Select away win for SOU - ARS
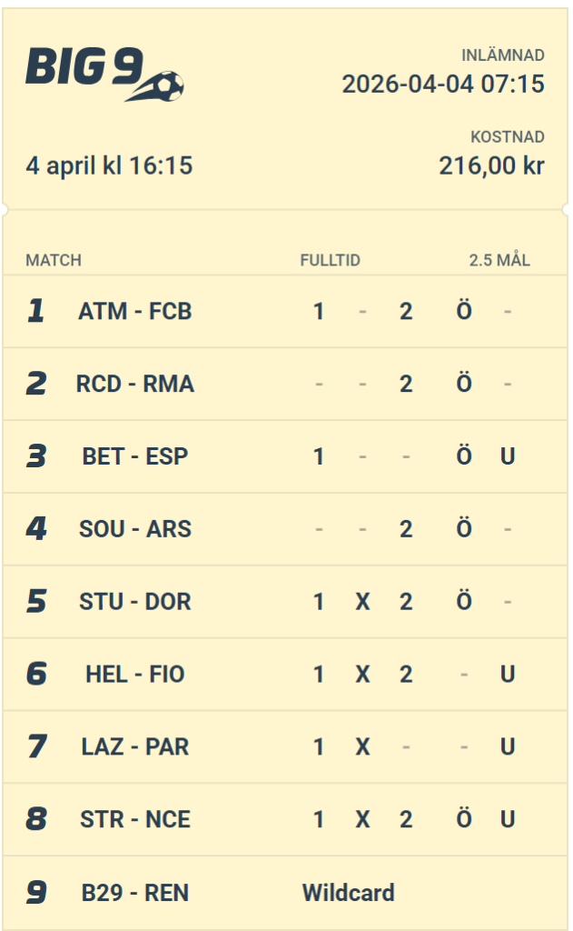Screen dimensions: 573x931 [x=406, y=529]
